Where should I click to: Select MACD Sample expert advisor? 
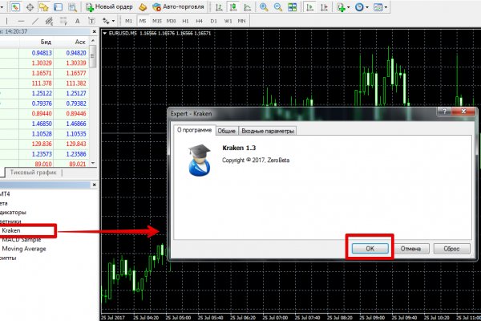pos(22,240)
